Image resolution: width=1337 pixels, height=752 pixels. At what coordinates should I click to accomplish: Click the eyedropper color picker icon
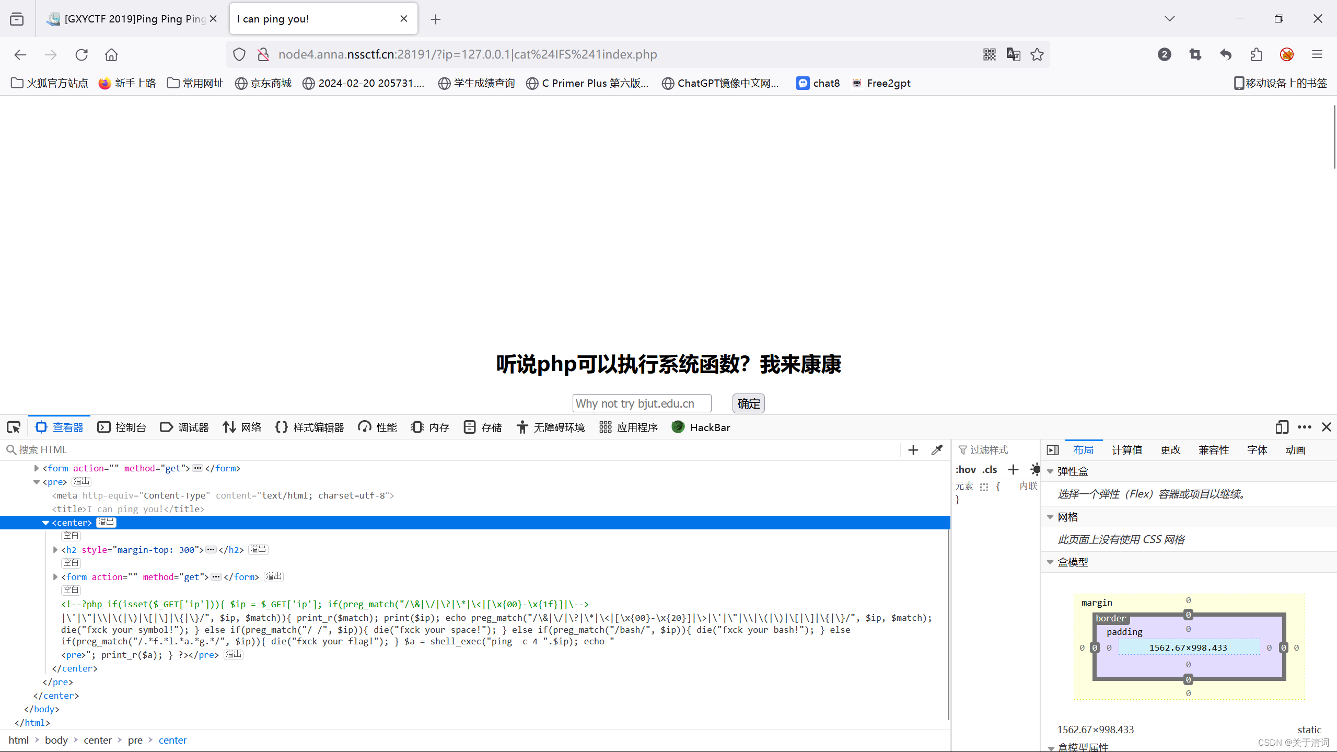coord(937,450)
